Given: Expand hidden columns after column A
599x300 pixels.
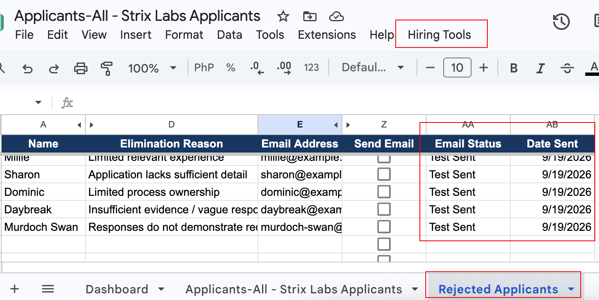Looking at the screenshot, I should 79,125.
